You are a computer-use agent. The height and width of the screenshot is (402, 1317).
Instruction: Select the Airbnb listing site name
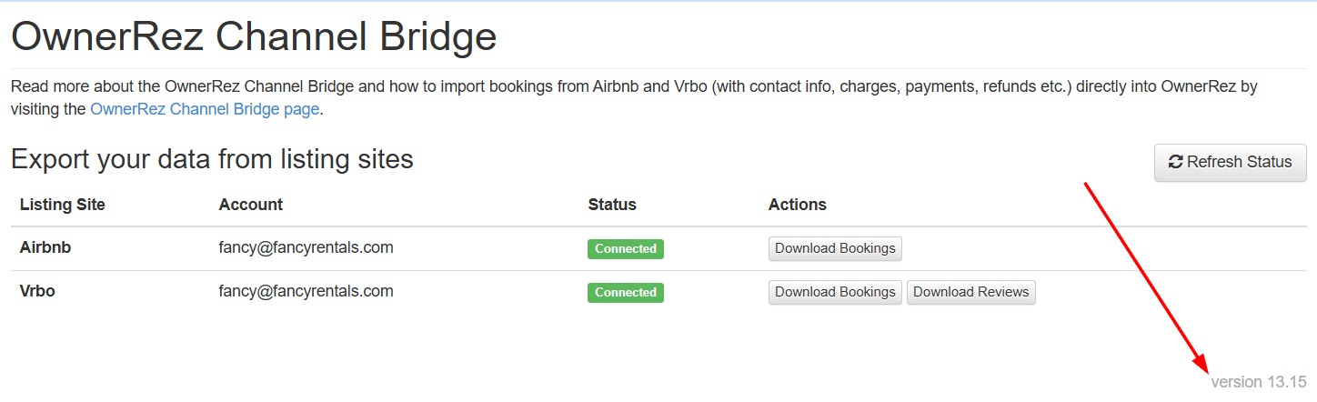pyautogui.click(x=45, y=247)
